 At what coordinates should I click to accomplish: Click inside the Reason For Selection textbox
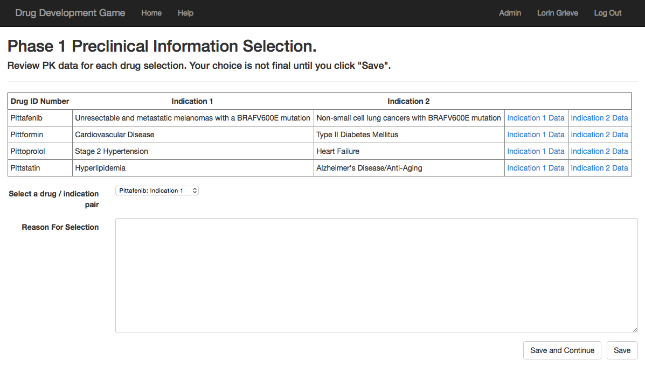(376, 275)
